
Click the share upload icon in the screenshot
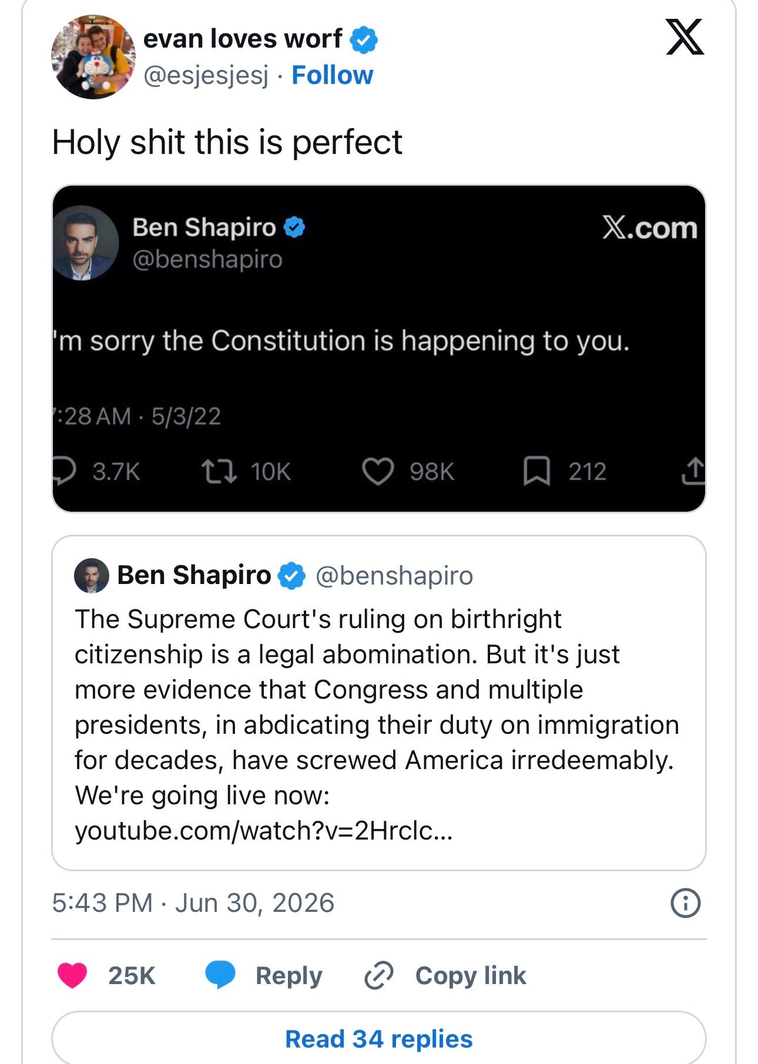click(693, 471)
